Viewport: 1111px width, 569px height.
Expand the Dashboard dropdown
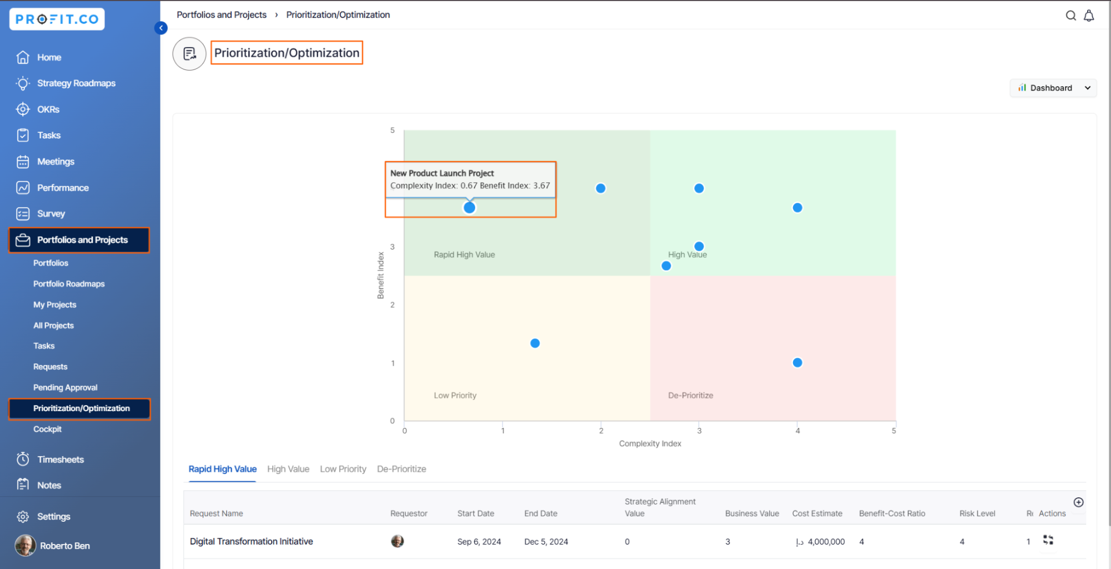1053,88
